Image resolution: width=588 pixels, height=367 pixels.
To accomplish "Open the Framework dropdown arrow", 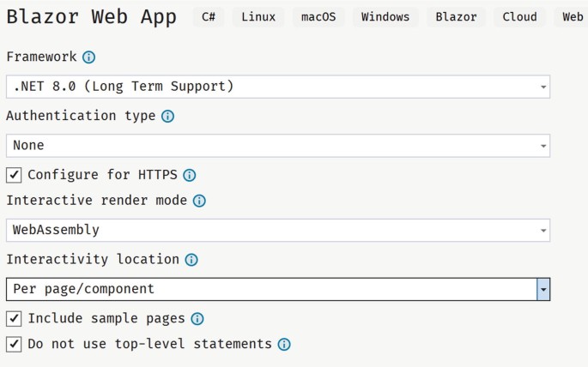I will [x=543, y=87].
